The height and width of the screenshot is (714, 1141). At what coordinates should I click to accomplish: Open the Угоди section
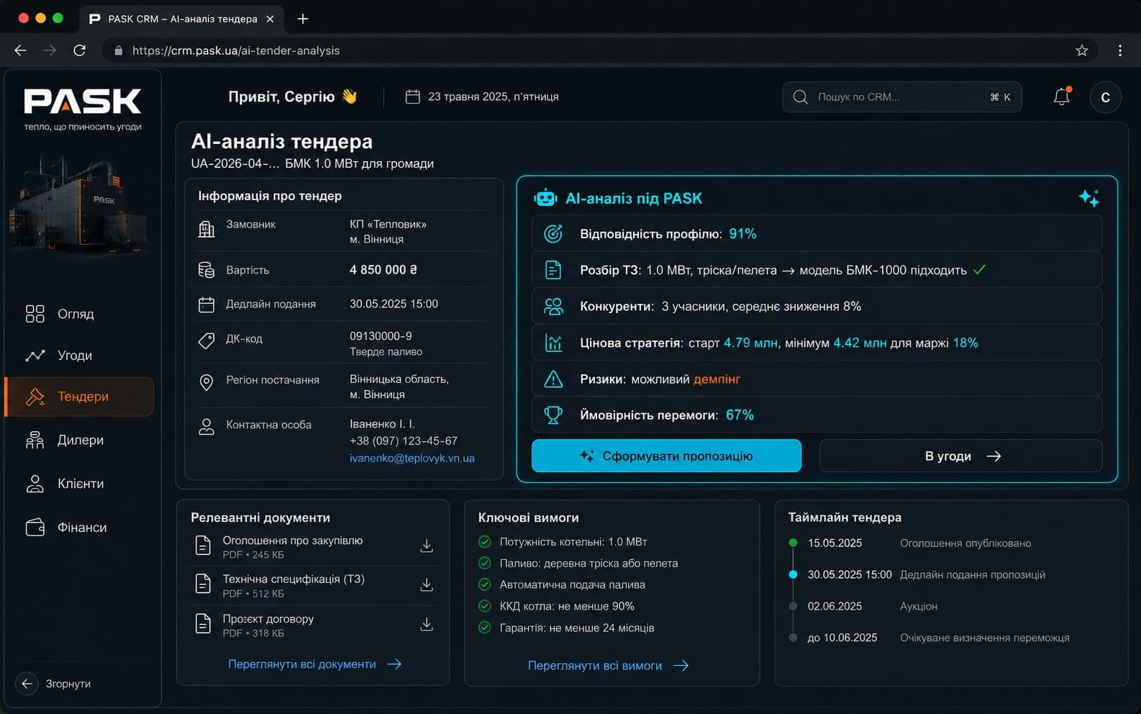point(79,356)
